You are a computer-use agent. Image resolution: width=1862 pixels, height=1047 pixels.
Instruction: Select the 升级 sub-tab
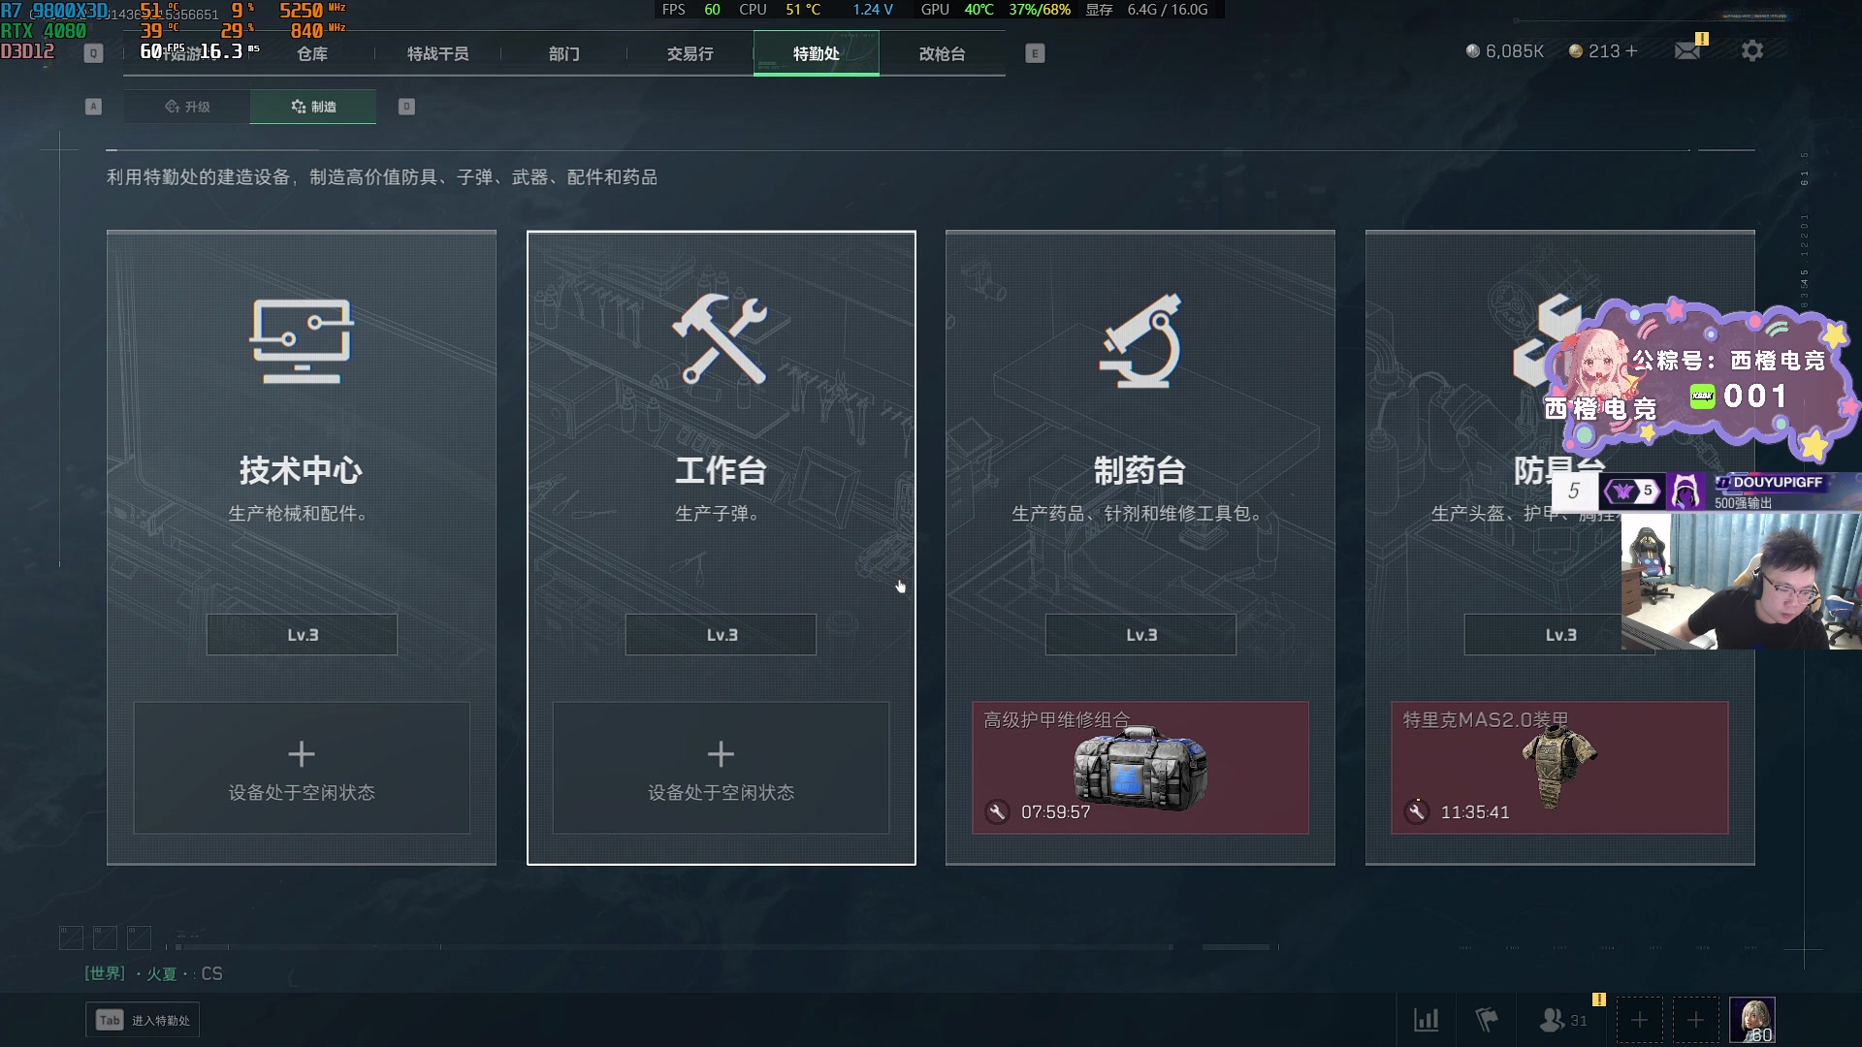click(187, 107)
